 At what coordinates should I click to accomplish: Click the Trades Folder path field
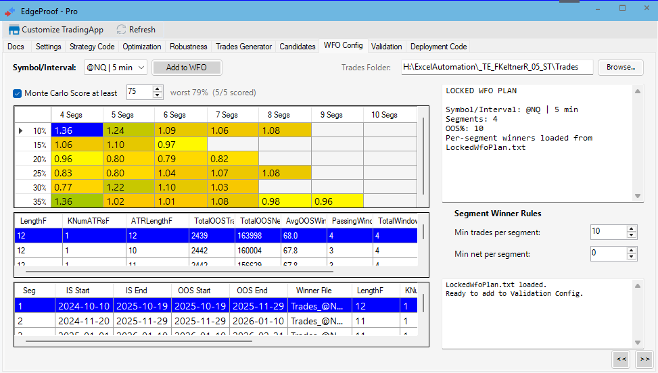(x=497, y=67)
